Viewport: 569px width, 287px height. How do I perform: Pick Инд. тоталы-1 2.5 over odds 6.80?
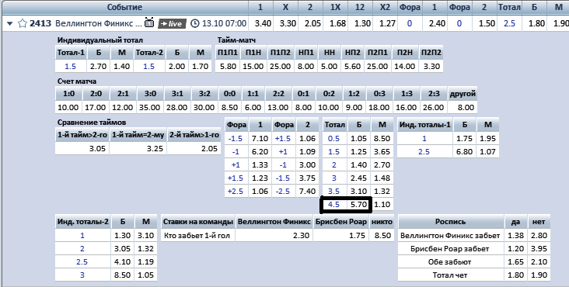[465, 151]
